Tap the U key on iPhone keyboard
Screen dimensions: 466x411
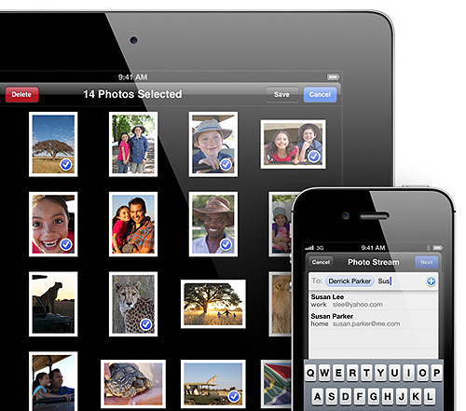pos(395,372)
